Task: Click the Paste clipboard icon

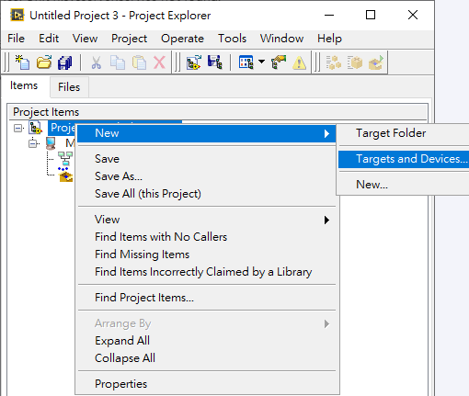Action: click(139, 62)
